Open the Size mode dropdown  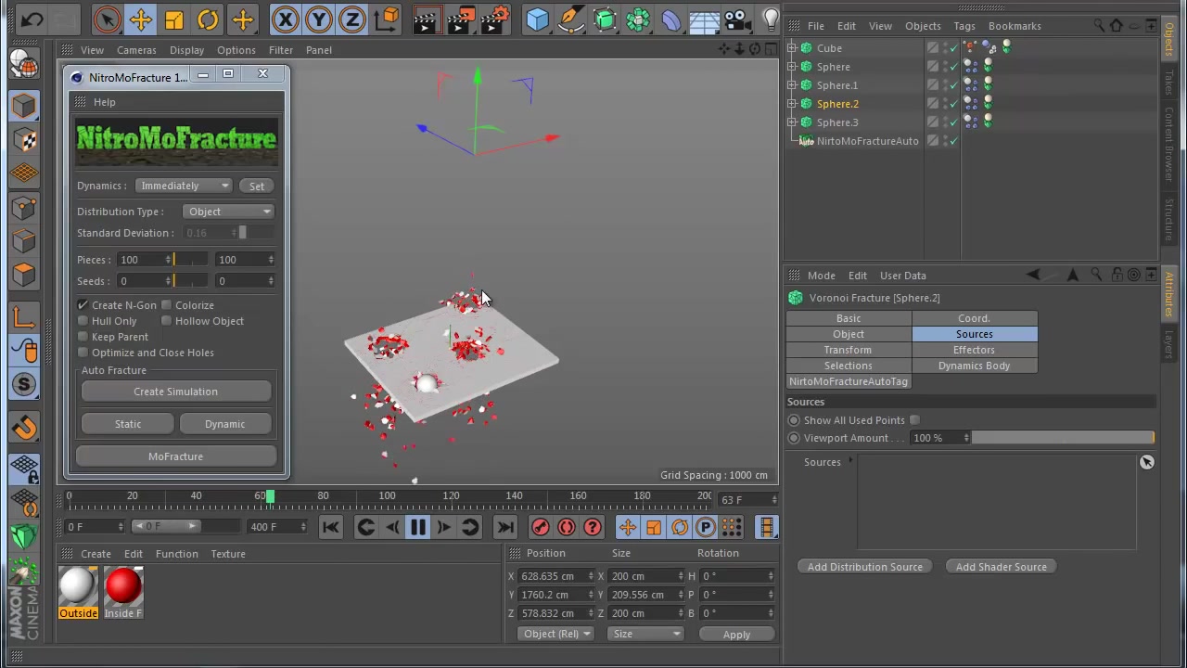tap(645, 634)
